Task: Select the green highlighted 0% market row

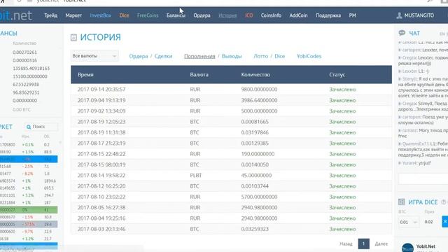Action: pyautogui.click(x=29, y=210)
